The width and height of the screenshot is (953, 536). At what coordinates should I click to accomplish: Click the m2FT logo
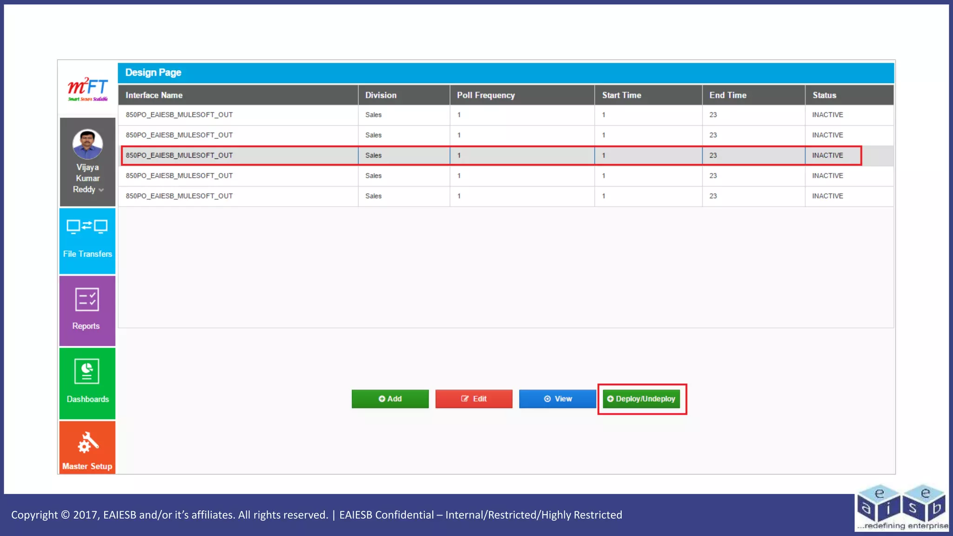(87, 88)
